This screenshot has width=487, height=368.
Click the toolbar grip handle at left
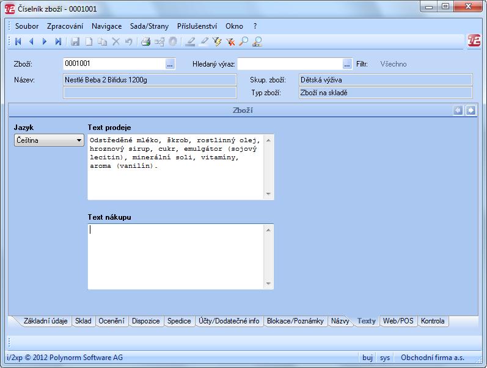coord(9,41)
